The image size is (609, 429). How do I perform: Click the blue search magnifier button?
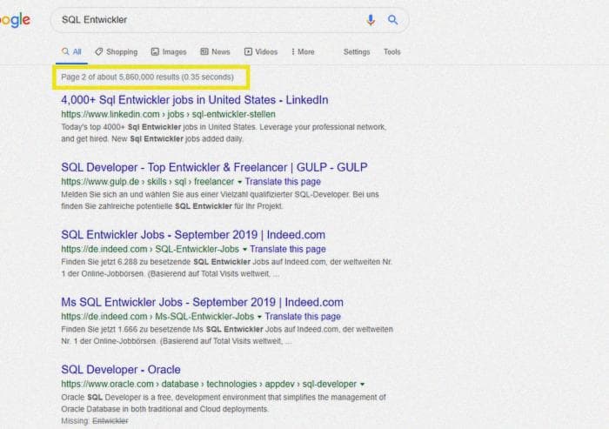click(x=392, y=20)
